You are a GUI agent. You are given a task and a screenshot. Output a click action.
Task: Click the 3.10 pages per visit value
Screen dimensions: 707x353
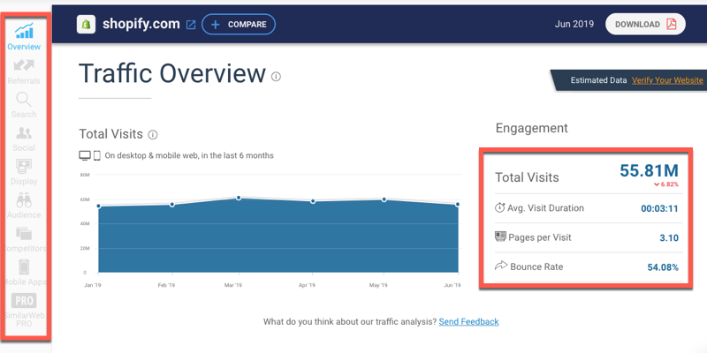pos(669,237)
